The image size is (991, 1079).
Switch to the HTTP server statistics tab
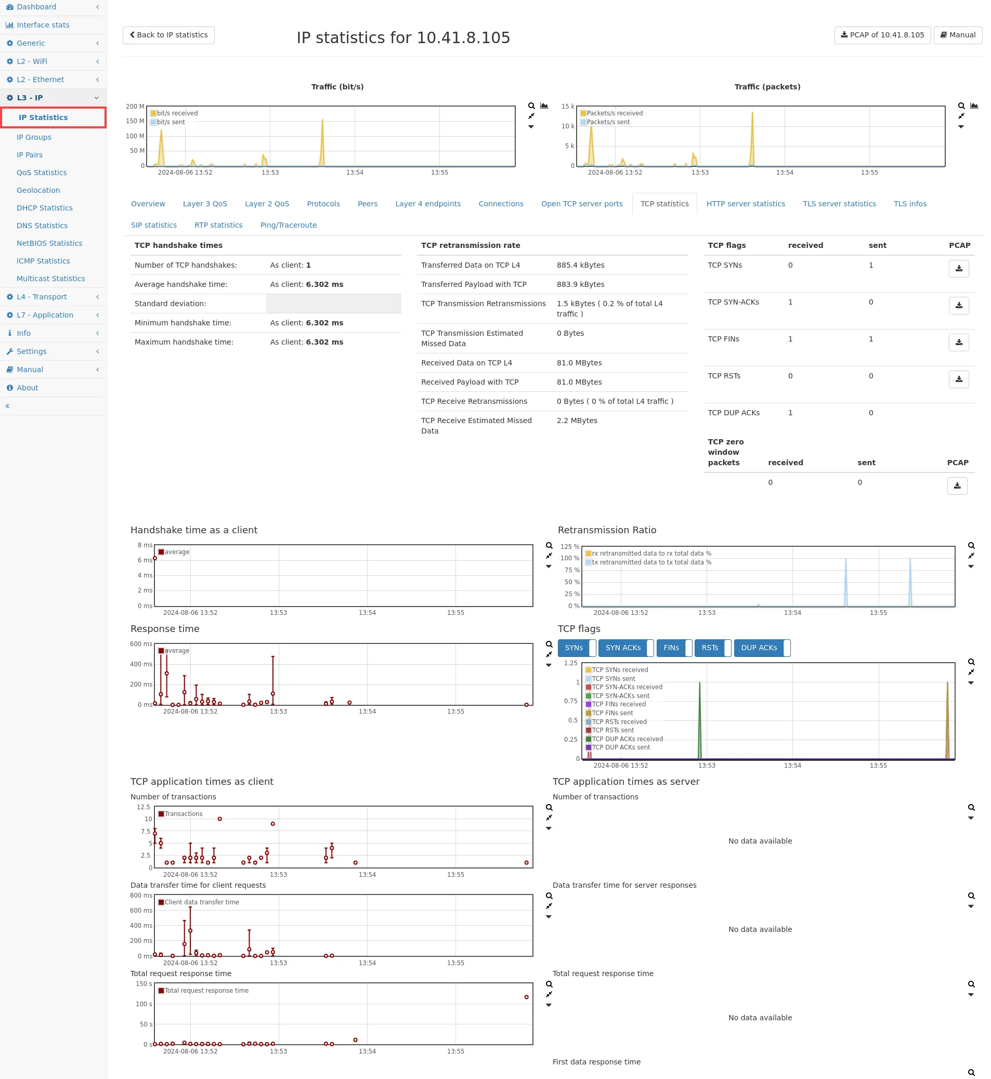[746, 204]
